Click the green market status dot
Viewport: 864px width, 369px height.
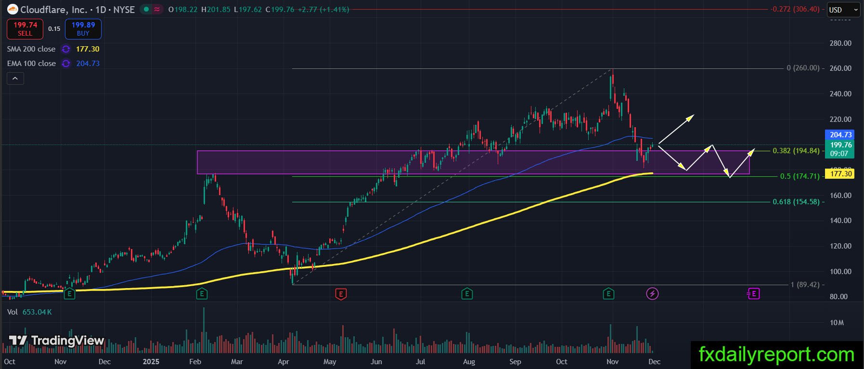point(146,9)
